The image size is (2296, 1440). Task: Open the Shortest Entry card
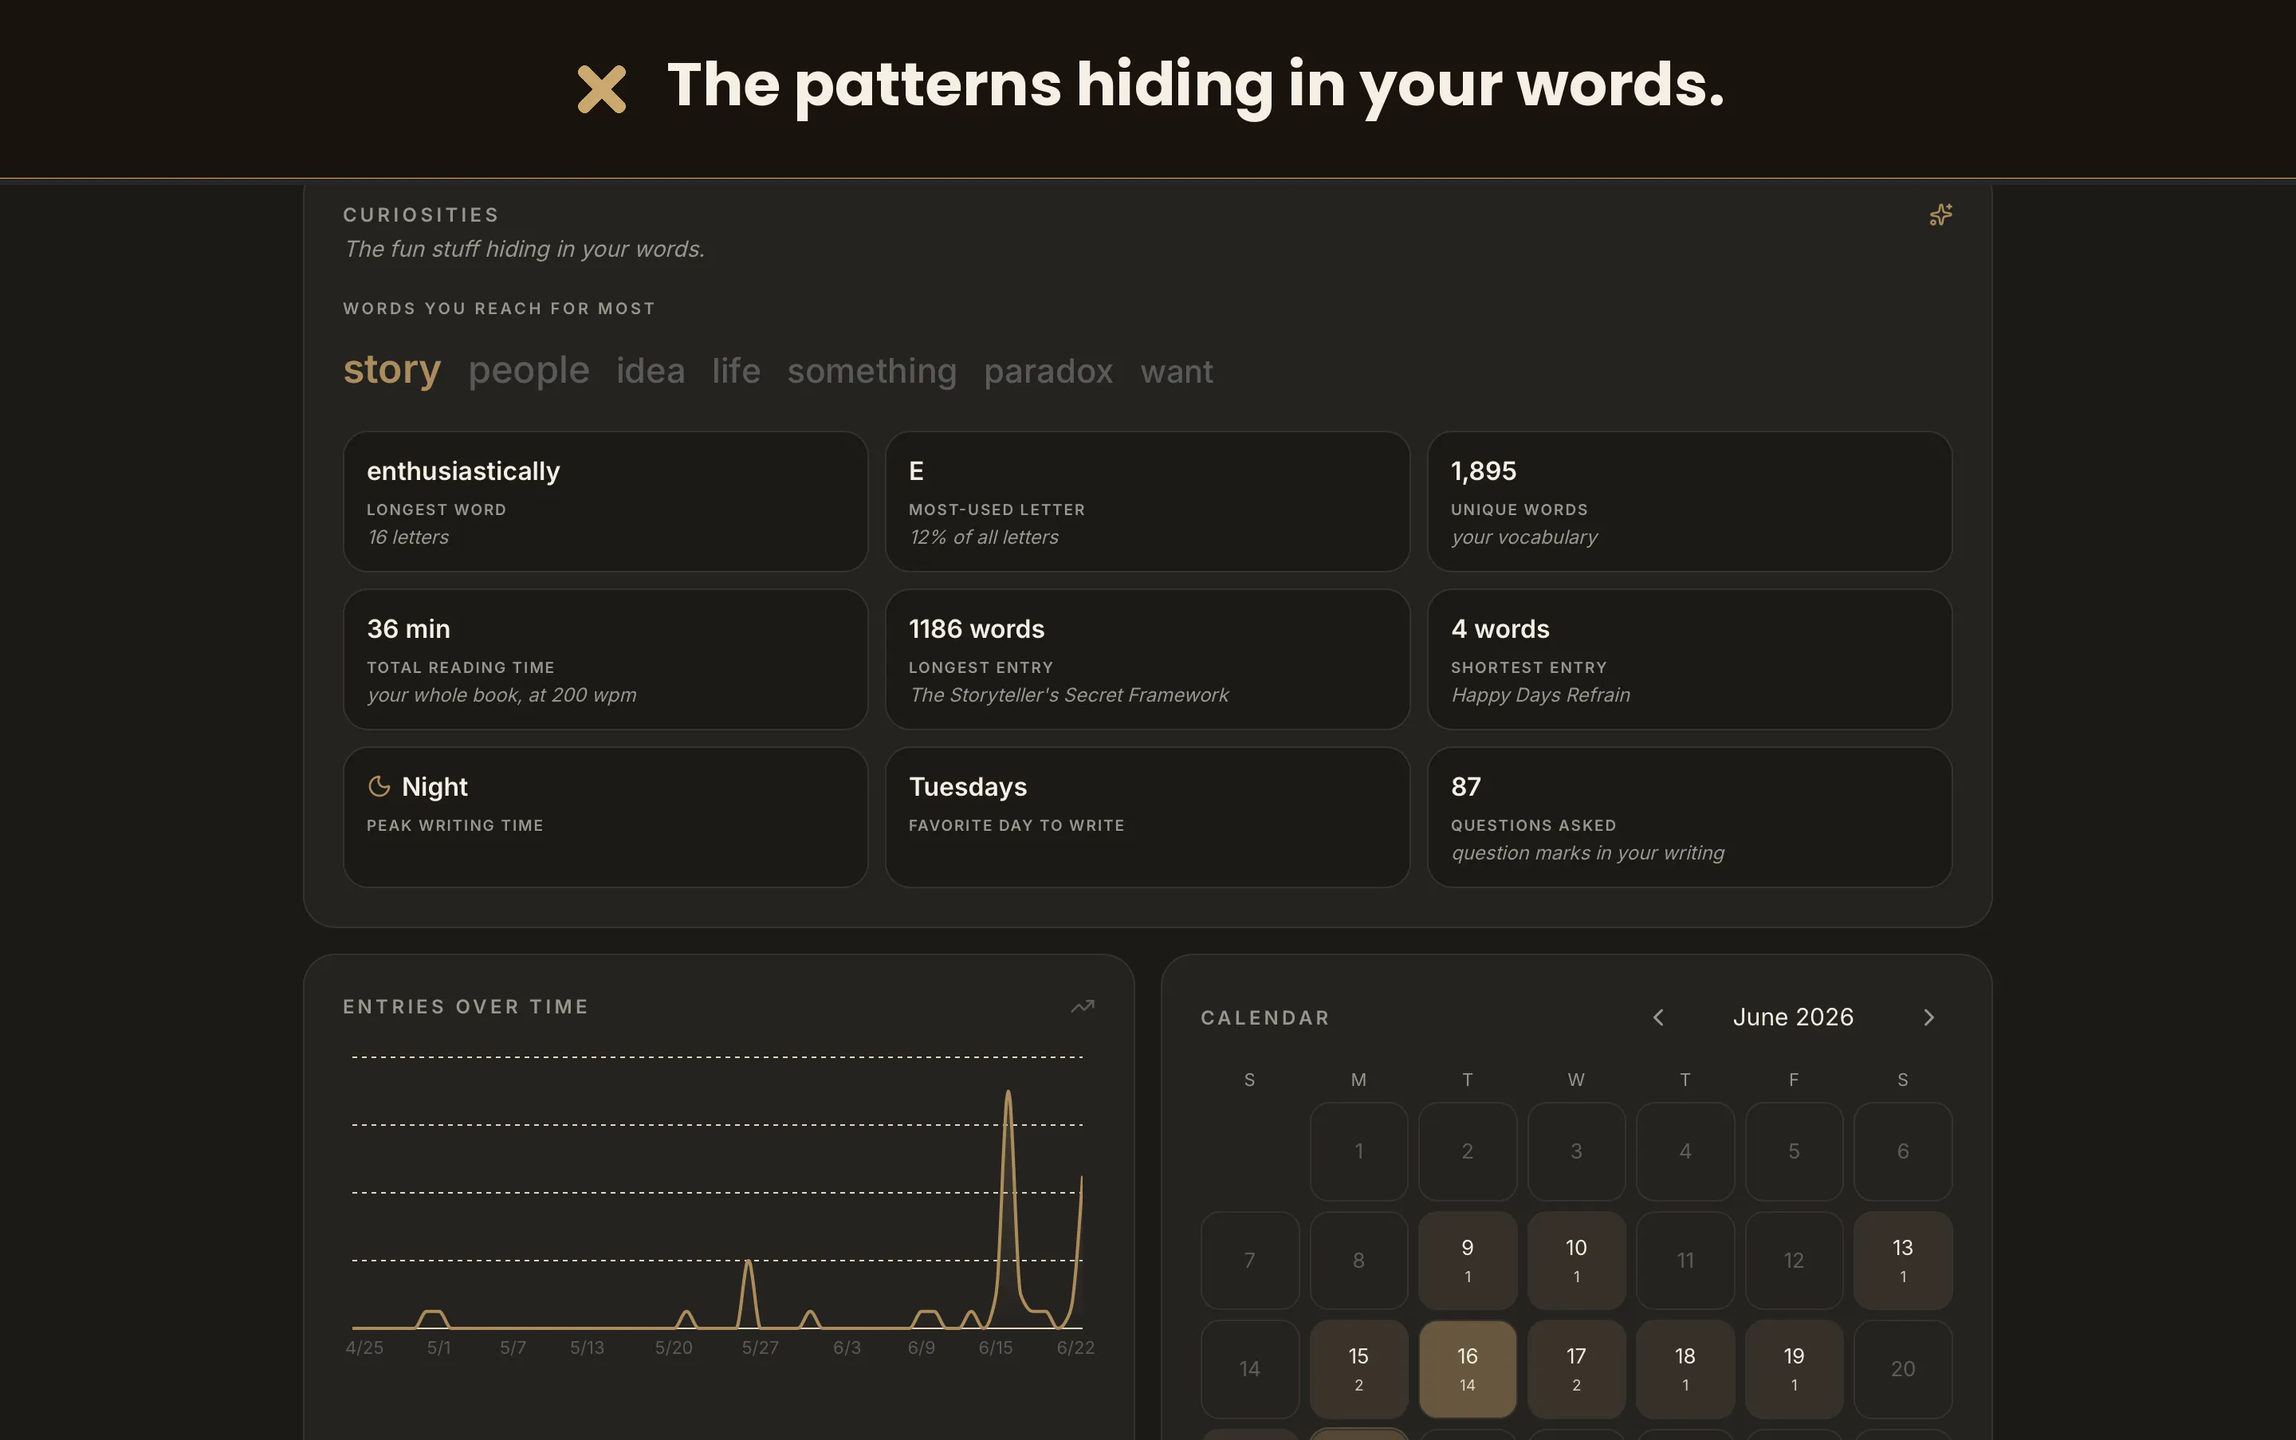[x=1689, y=659]
